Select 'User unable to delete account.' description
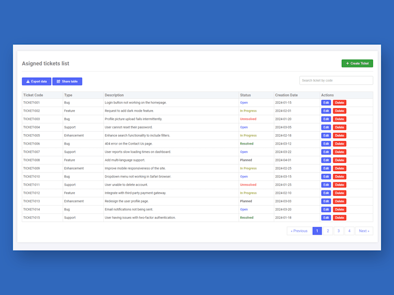The image size is (394, 295). [127, 185]
